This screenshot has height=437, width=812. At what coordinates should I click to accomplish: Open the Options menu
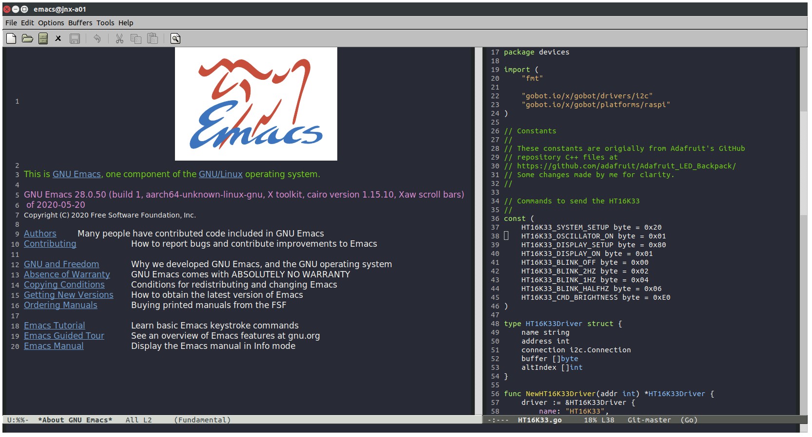51,23
